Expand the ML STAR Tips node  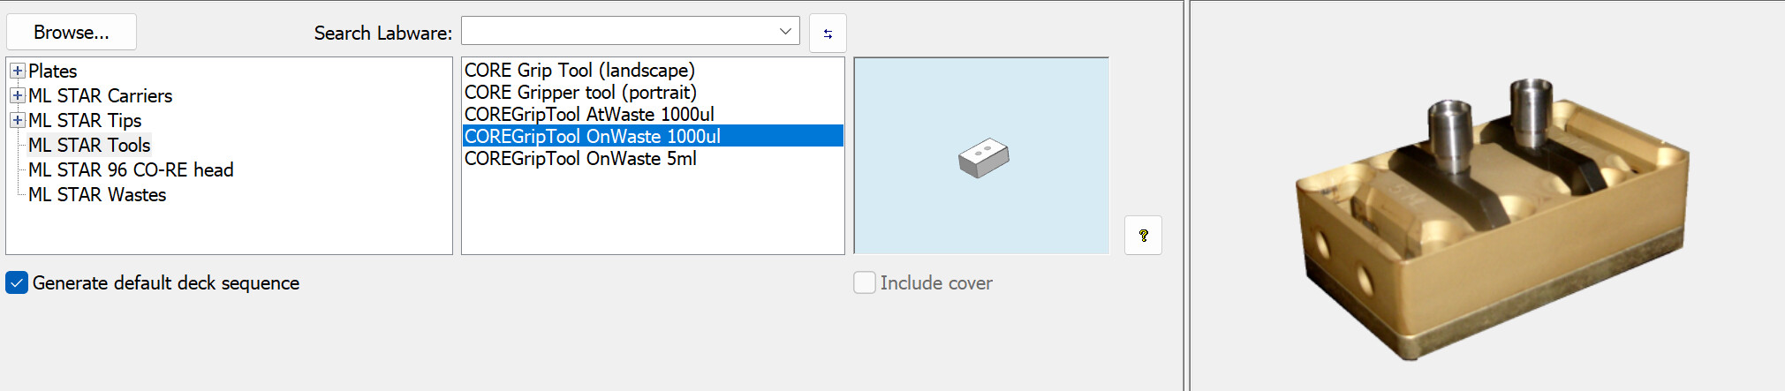point(18,120)
